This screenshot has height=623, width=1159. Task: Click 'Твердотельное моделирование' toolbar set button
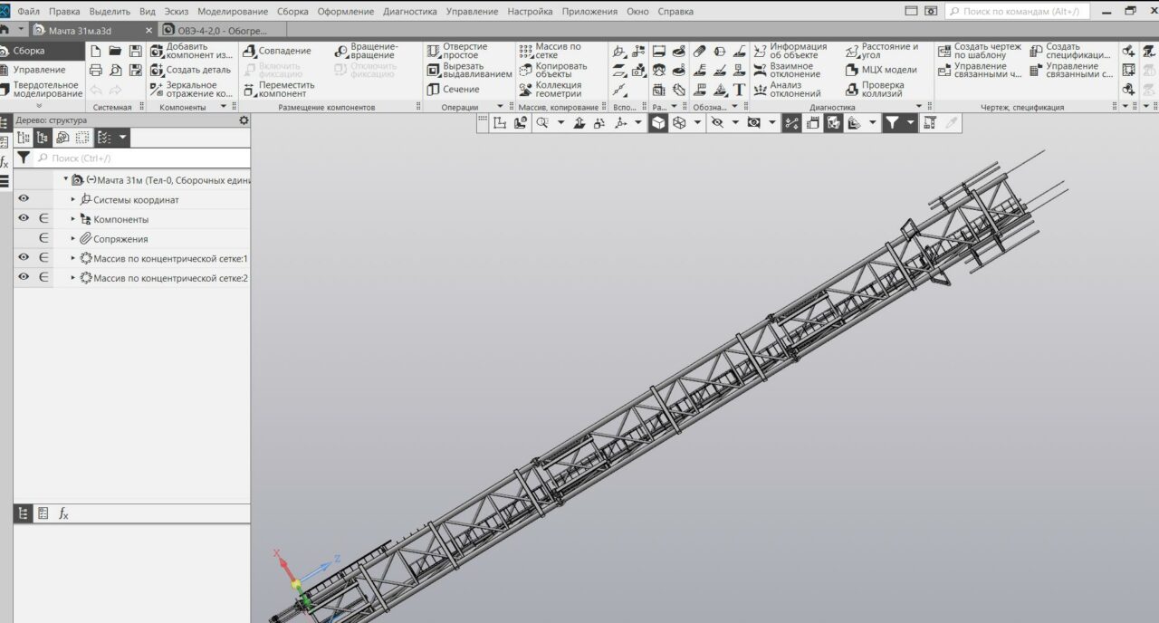(45, 89)
